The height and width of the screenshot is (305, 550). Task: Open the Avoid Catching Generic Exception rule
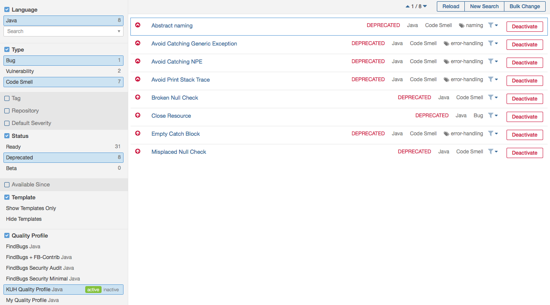[194, 44]
